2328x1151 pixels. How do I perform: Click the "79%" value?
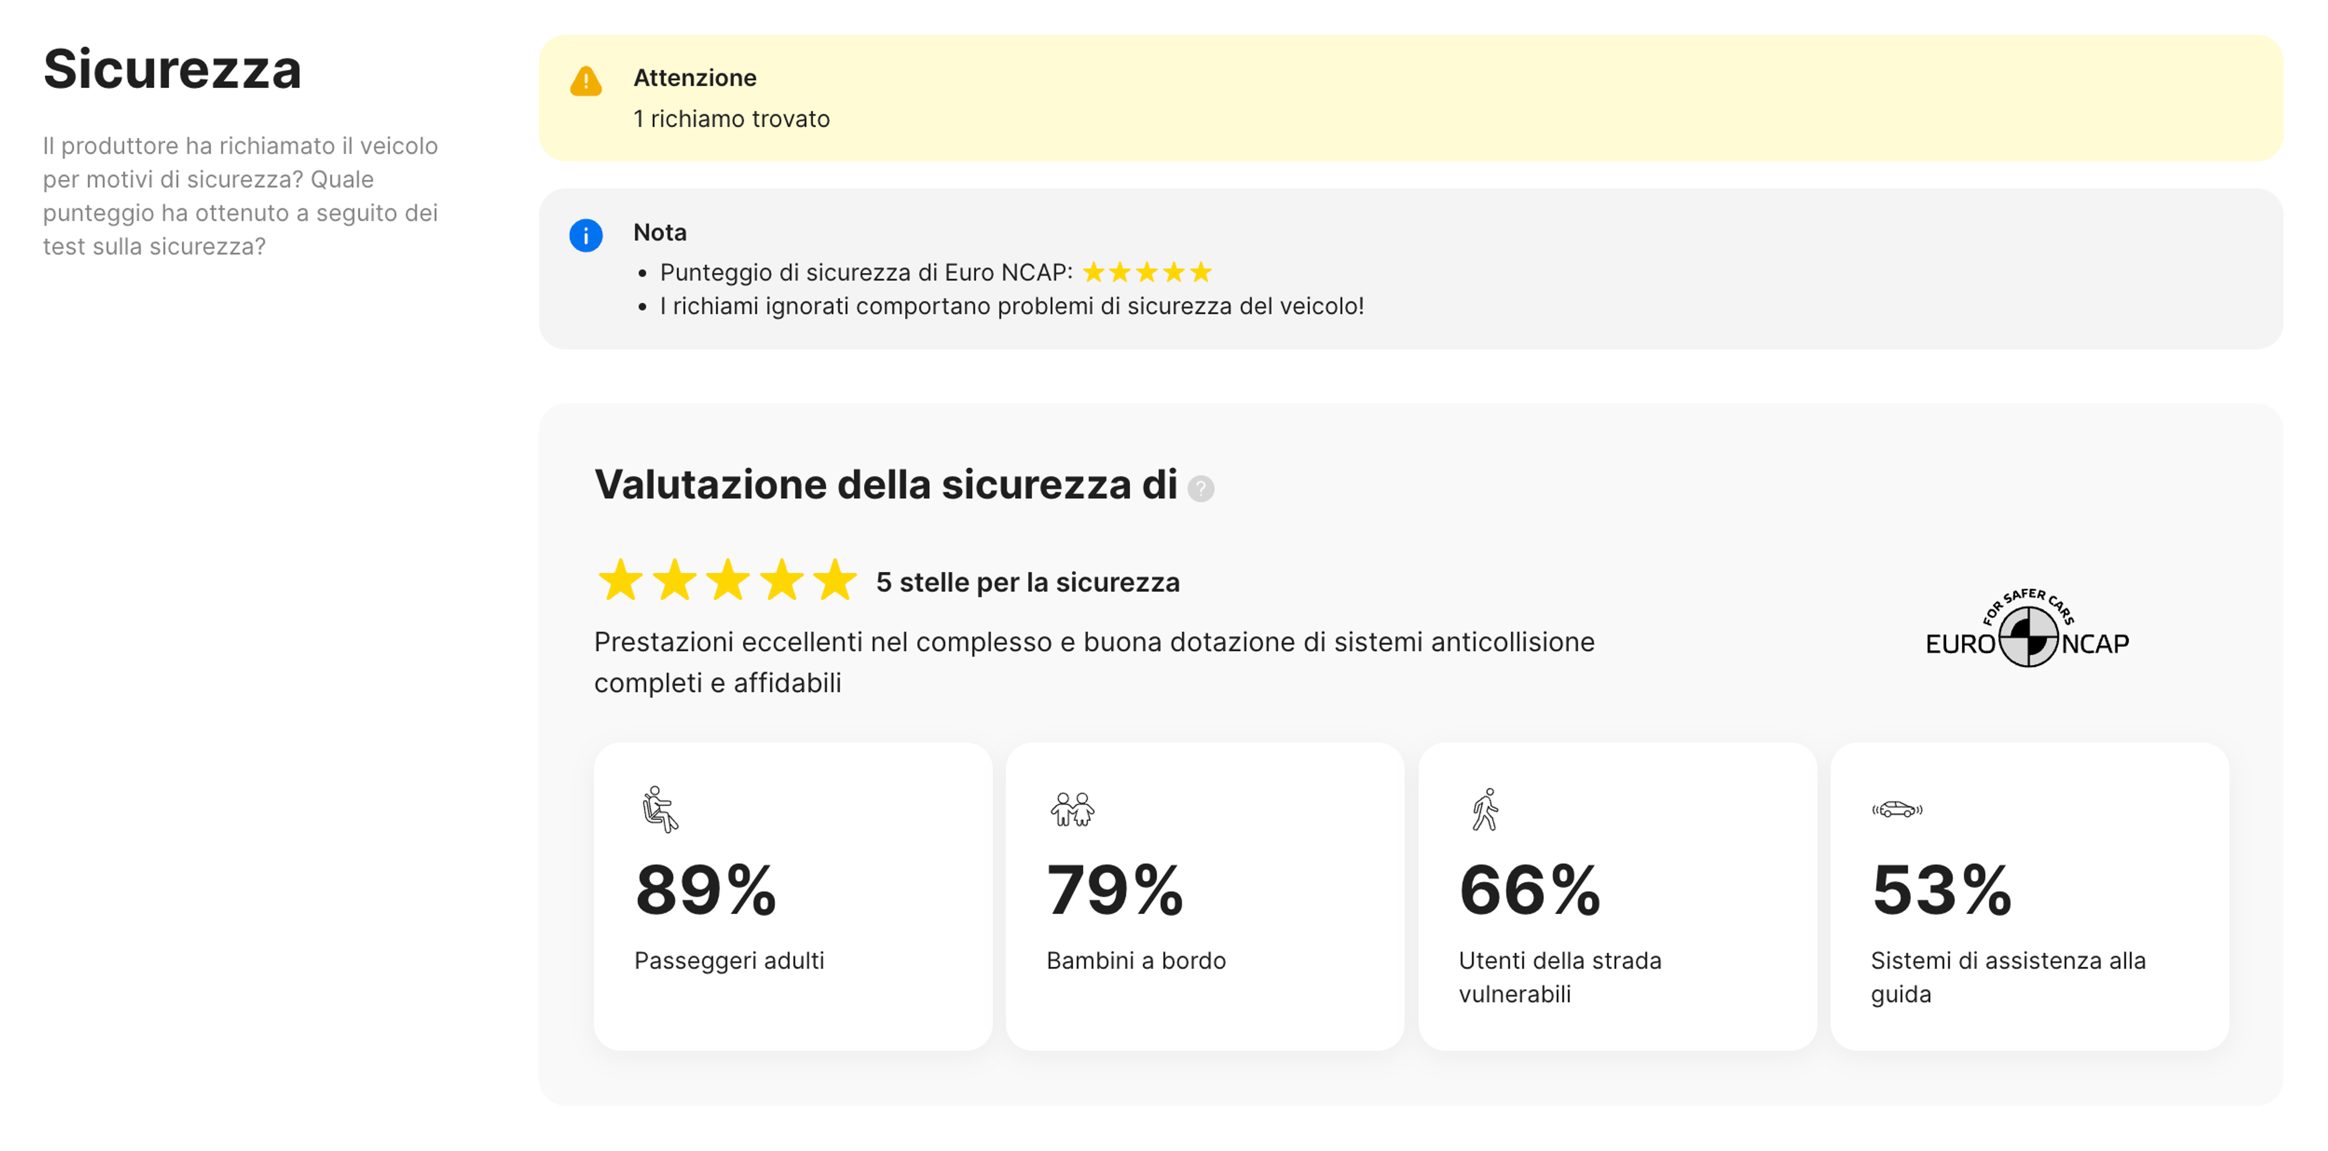coord(1115,890)
